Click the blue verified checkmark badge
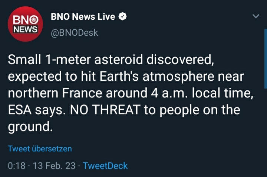The width and height of the screenshot is (267, 177). [x=122, y=17]
